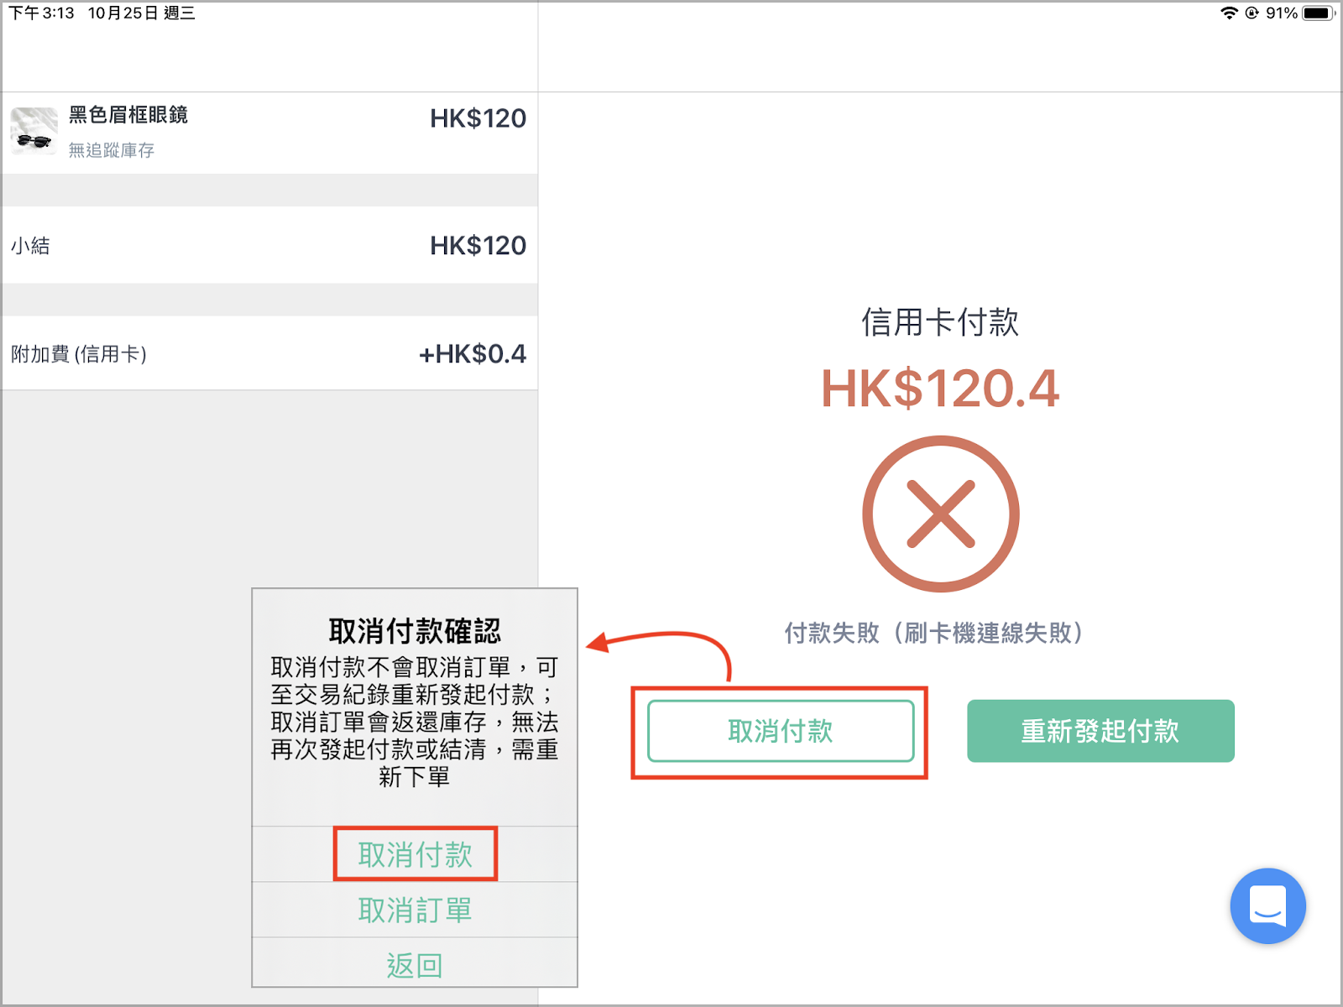Tap the 小結 subtotal row label
The width and height of the screenshot is (1343, 1007).
pyautogui.click(x=30, y=246)
